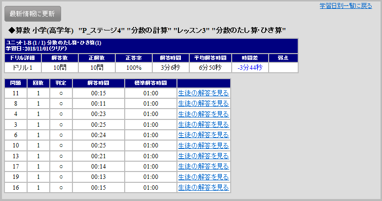
Task: Click the 00:23 answer time cell
Action: (x=99, y=114)
